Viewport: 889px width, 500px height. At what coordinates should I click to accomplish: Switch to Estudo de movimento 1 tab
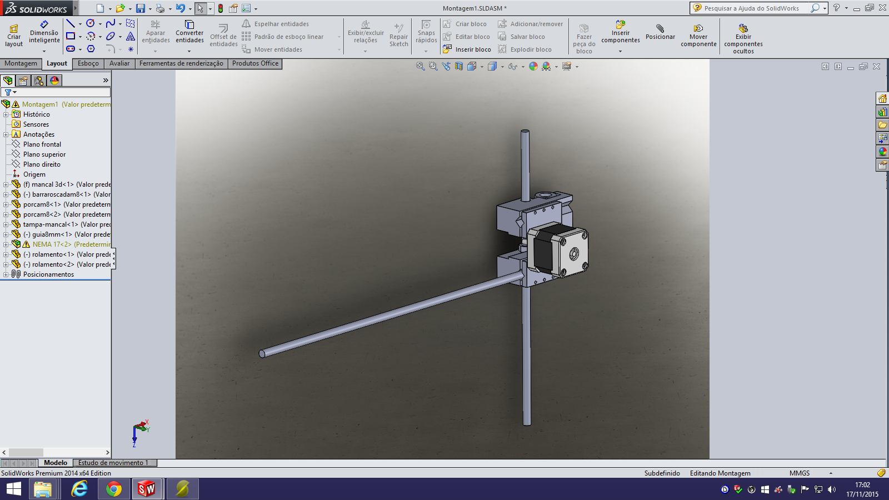click(x=113, y=463)
